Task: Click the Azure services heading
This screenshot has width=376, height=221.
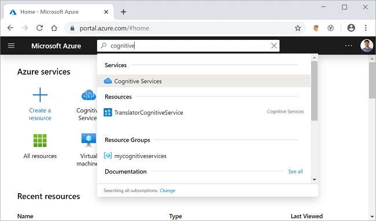Action: coord(43,72)
